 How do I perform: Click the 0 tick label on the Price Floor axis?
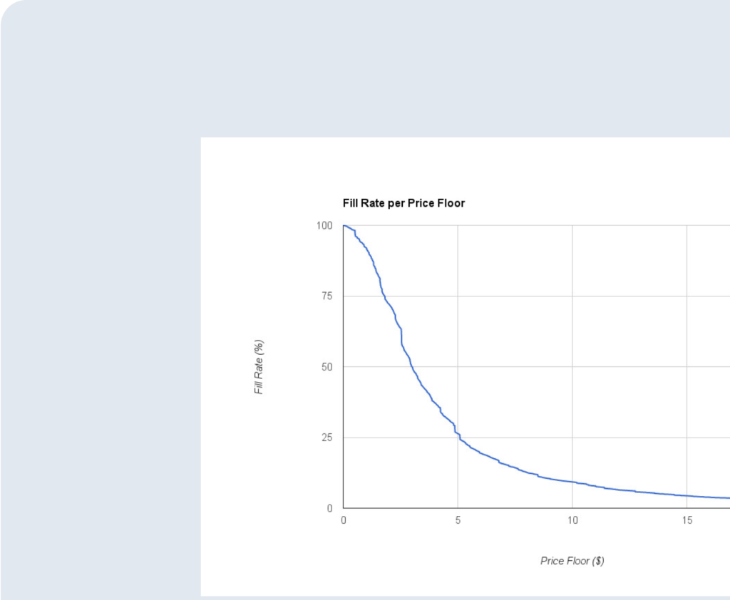pyautogui.click(x=344, y=520)
